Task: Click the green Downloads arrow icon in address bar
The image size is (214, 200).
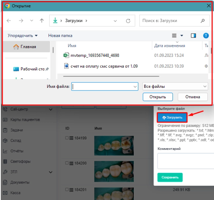Action: [55, 21]
